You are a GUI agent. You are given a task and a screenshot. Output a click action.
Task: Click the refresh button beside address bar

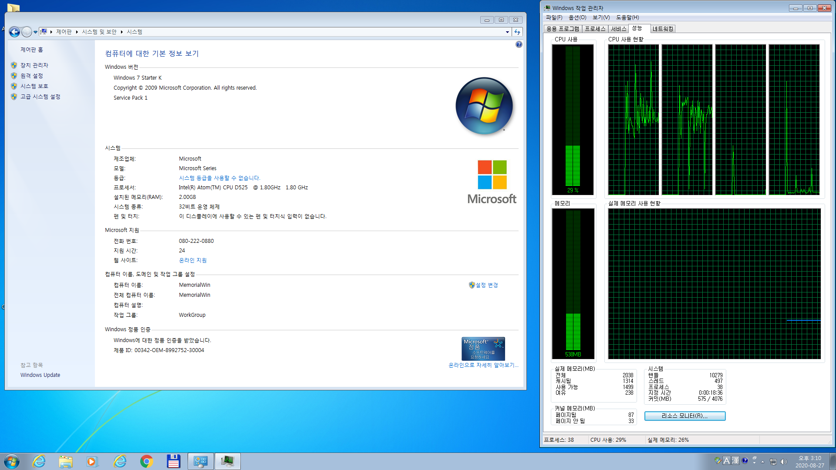(517, 32)
